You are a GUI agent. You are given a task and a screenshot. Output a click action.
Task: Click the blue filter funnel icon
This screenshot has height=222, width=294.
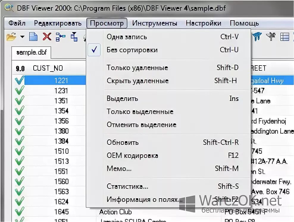tap(257, 37)
